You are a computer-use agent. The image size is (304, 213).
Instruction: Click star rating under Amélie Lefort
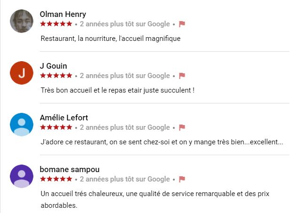pos(56,127)
